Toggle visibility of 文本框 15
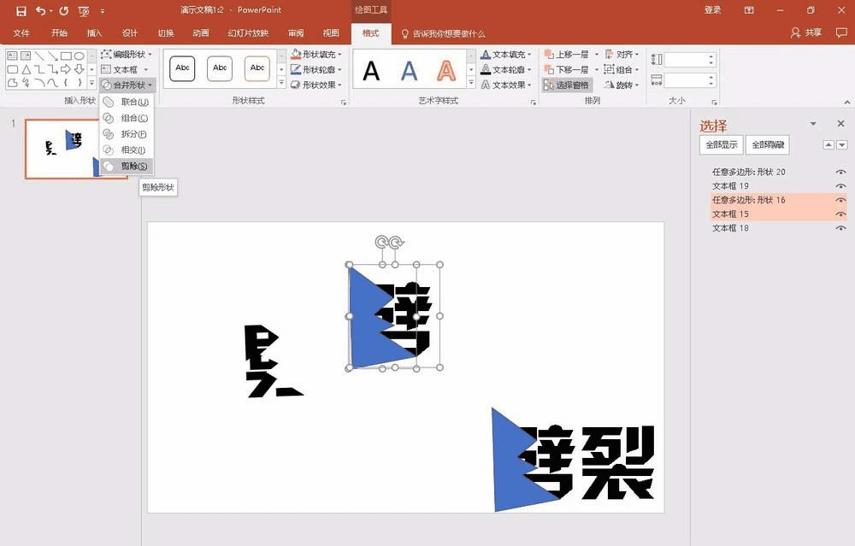Screen dimensions: 855x546 point(840,214)
